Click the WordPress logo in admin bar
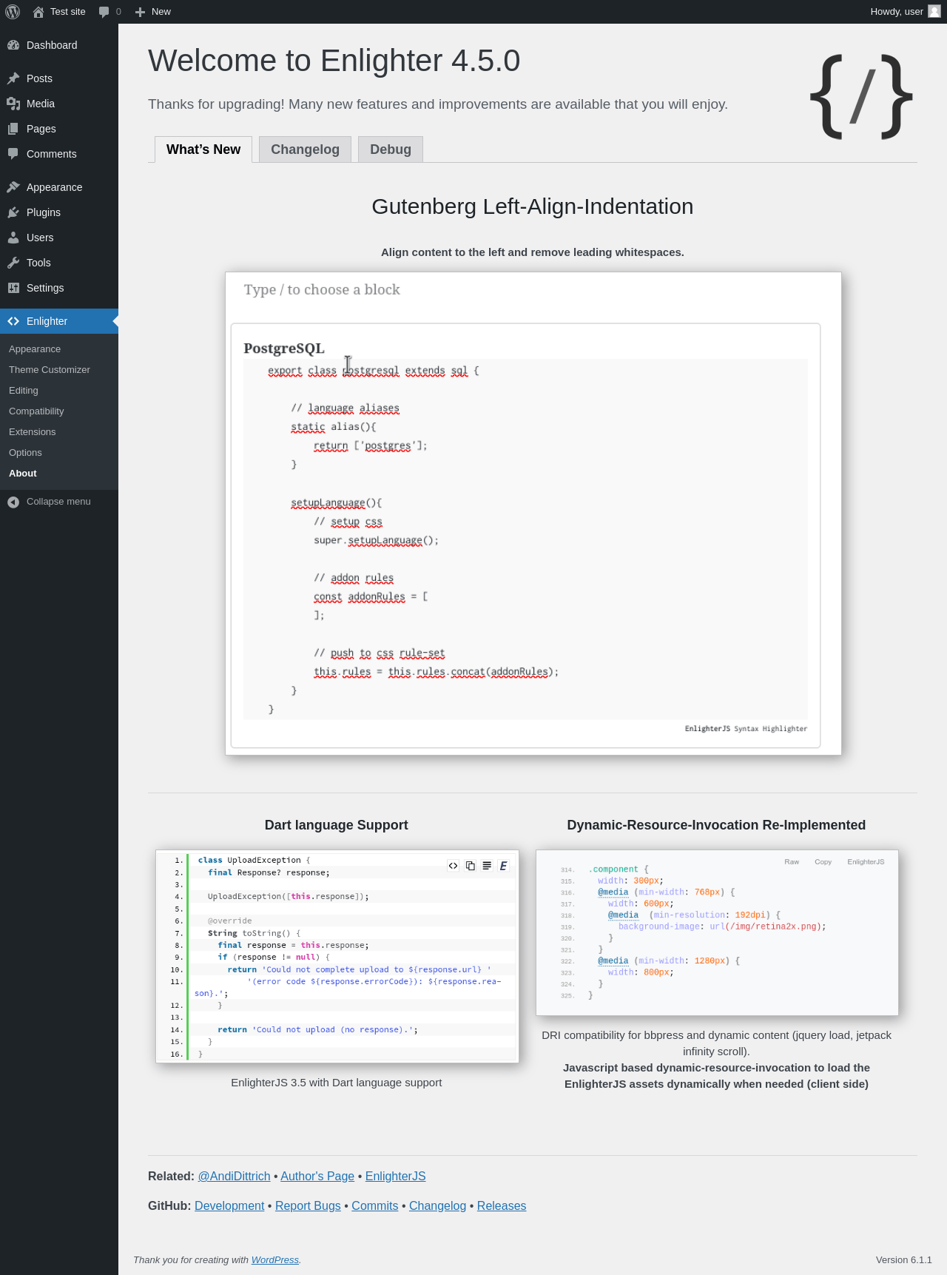This screenshot has height=1275, width=947. click(13, 12)
